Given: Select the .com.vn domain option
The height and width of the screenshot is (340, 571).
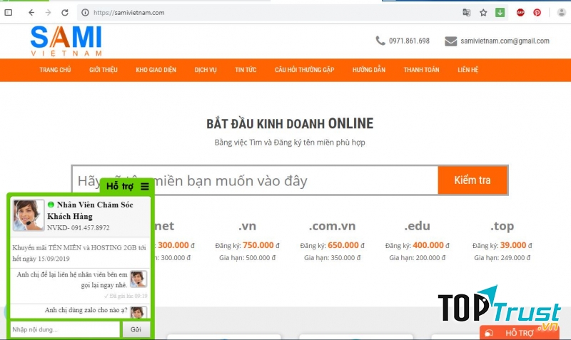Looking at the screenshot, I should tap(332, 226).
